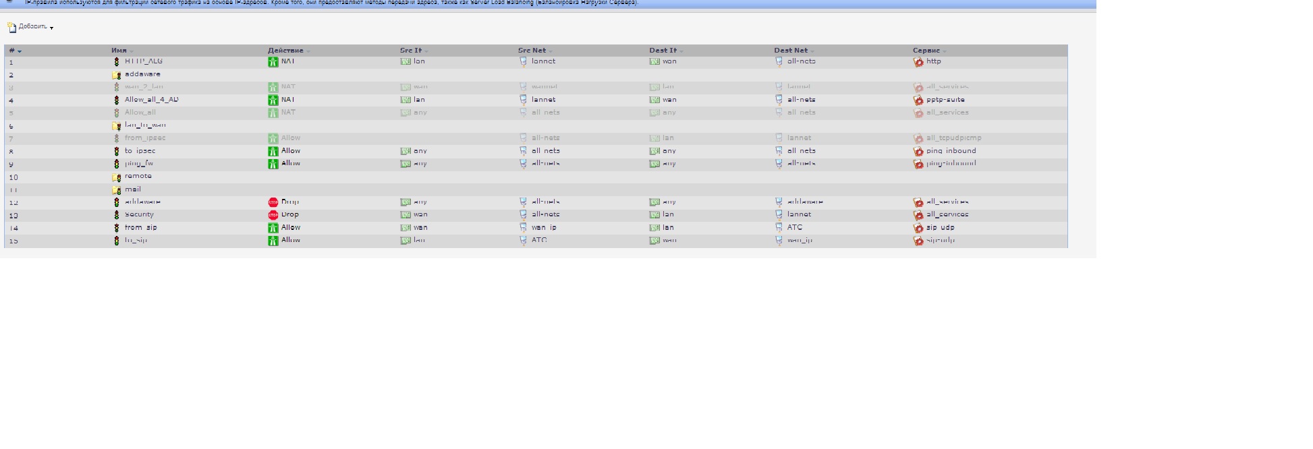Image resolution: width=1313 pixels, height=449 pixels.
Task: Click the NAT text in Allow_all_4_AD row
Action: (x=288, y=100)
